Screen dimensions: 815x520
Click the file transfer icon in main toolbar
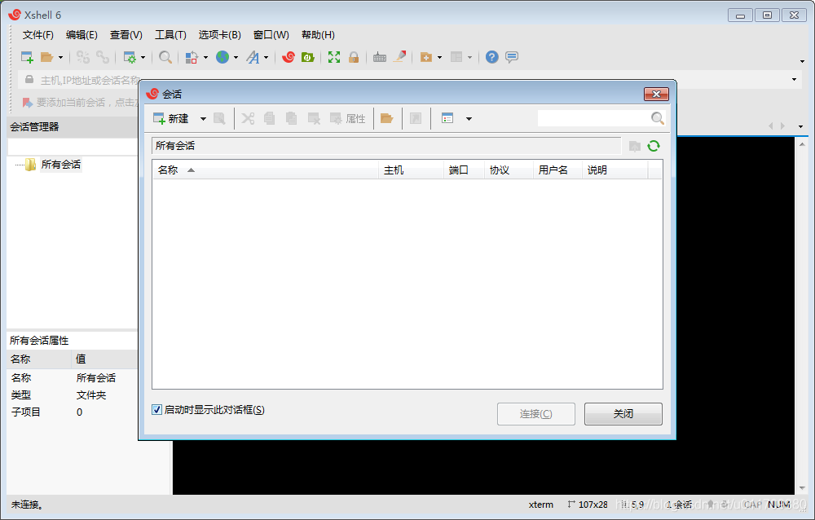[192, 57]
